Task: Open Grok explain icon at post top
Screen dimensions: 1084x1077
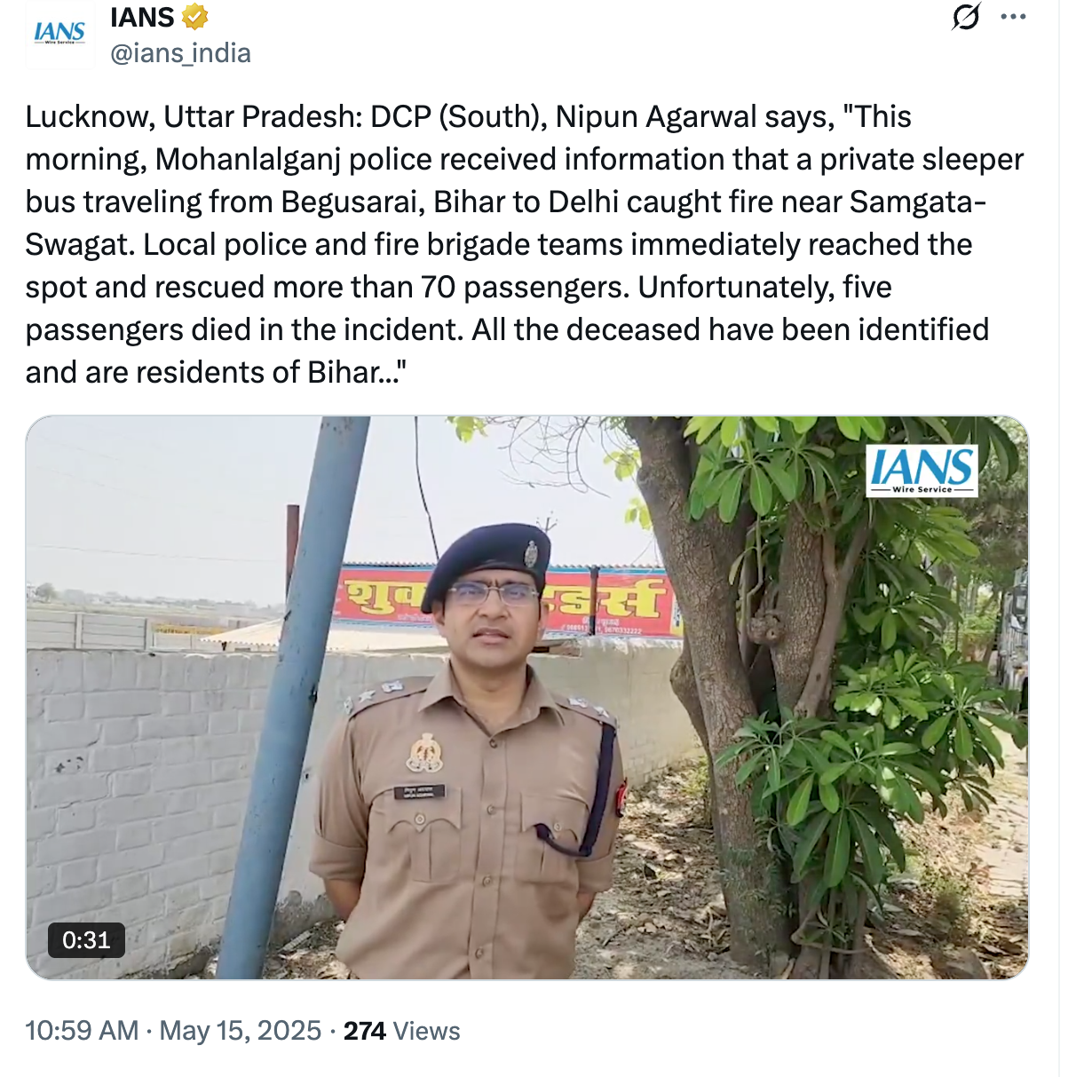Action: (x=965, y=17)
